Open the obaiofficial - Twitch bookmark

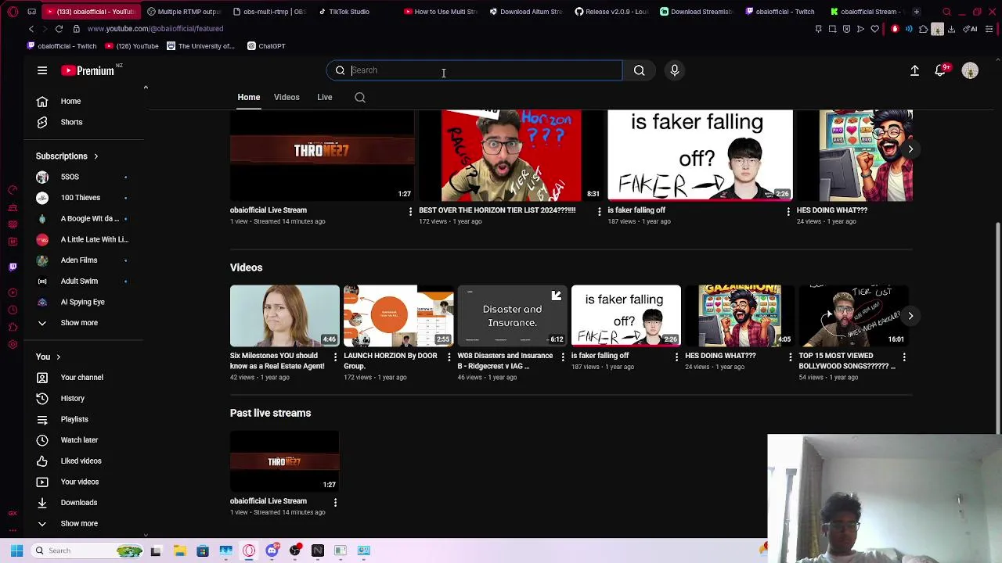[x=61, y=46]
